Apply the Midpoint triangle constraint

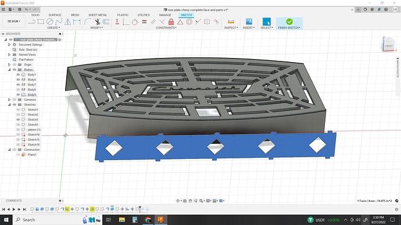click(180, 21)
